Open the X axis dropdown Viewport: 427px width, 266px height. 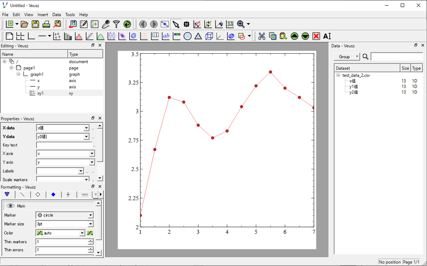pyautogui.click(x=92, y=154)
